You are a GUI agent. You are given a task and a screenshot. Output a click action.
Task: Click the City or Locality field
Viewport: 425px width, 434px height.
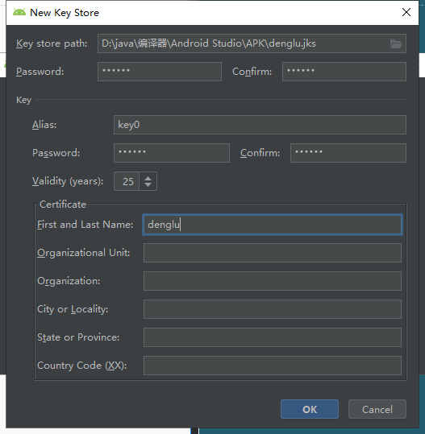tap(273, 309)
